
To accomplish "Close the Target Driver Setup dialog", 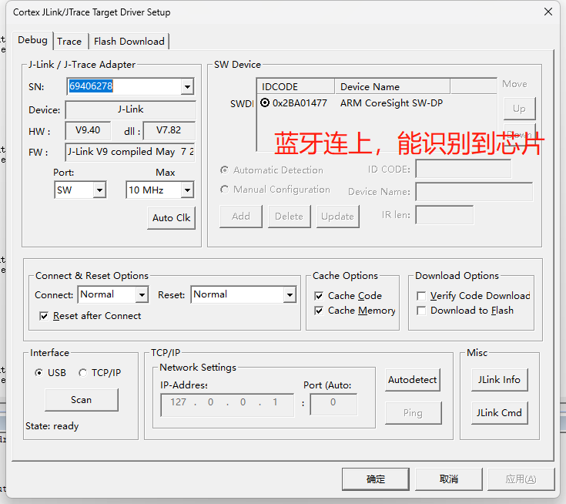I will (548, 12).
